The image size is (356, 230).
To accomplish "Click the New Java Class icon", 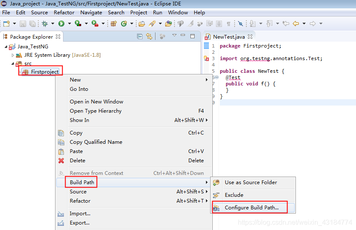I will point(124,24).
